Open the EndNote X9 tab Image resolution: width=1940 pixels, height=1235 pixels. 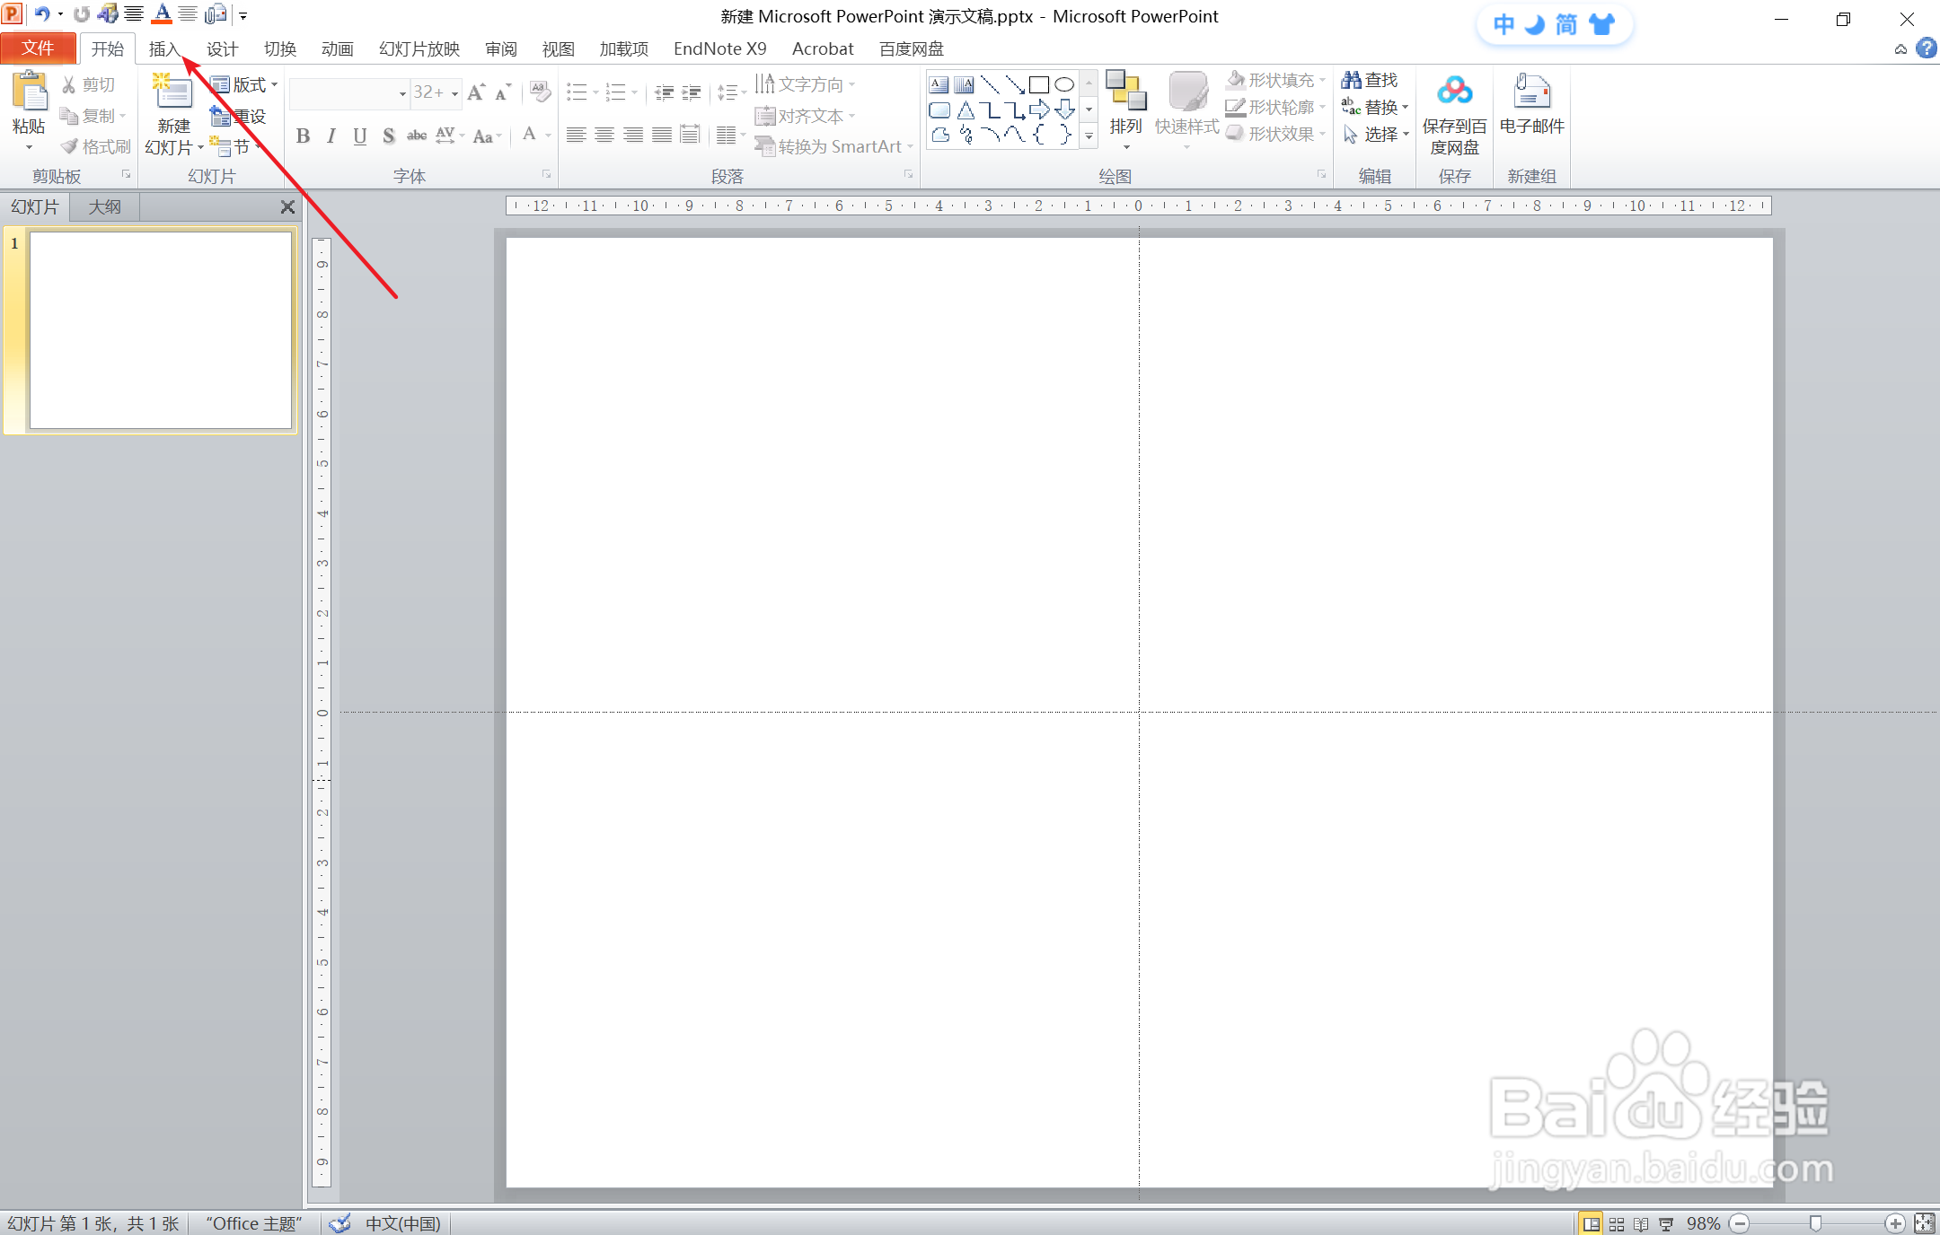[719, 48]
